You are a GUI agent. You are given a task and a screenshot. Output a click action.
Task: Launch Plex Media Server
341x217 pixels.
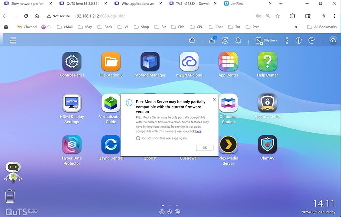[x=228, y=145]
